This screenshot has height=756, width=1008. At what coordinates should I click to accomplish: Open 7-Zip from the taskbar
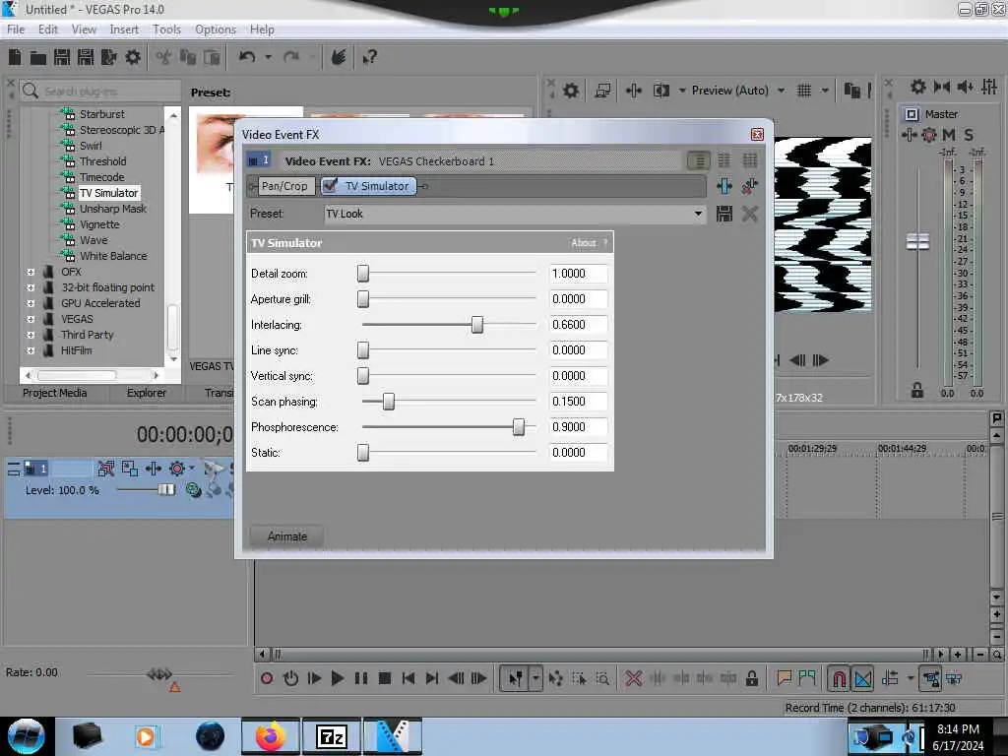(332, 736)
